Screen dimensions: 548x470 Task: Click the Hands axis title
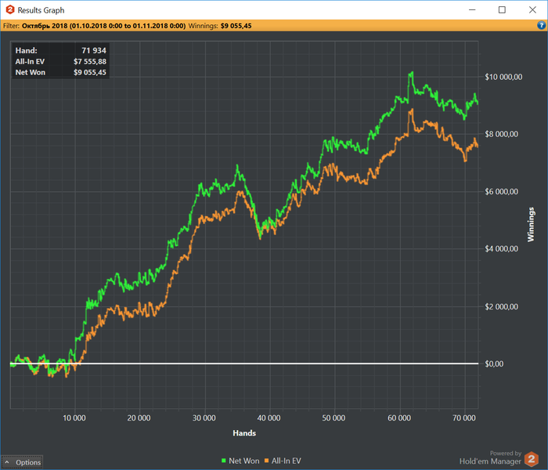click(244, 433)
